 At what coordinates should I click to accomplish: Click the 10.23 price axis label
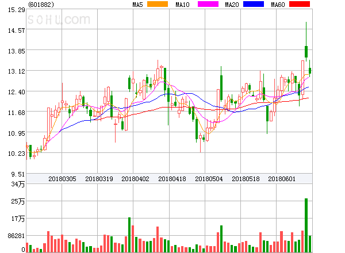[17, 154]
